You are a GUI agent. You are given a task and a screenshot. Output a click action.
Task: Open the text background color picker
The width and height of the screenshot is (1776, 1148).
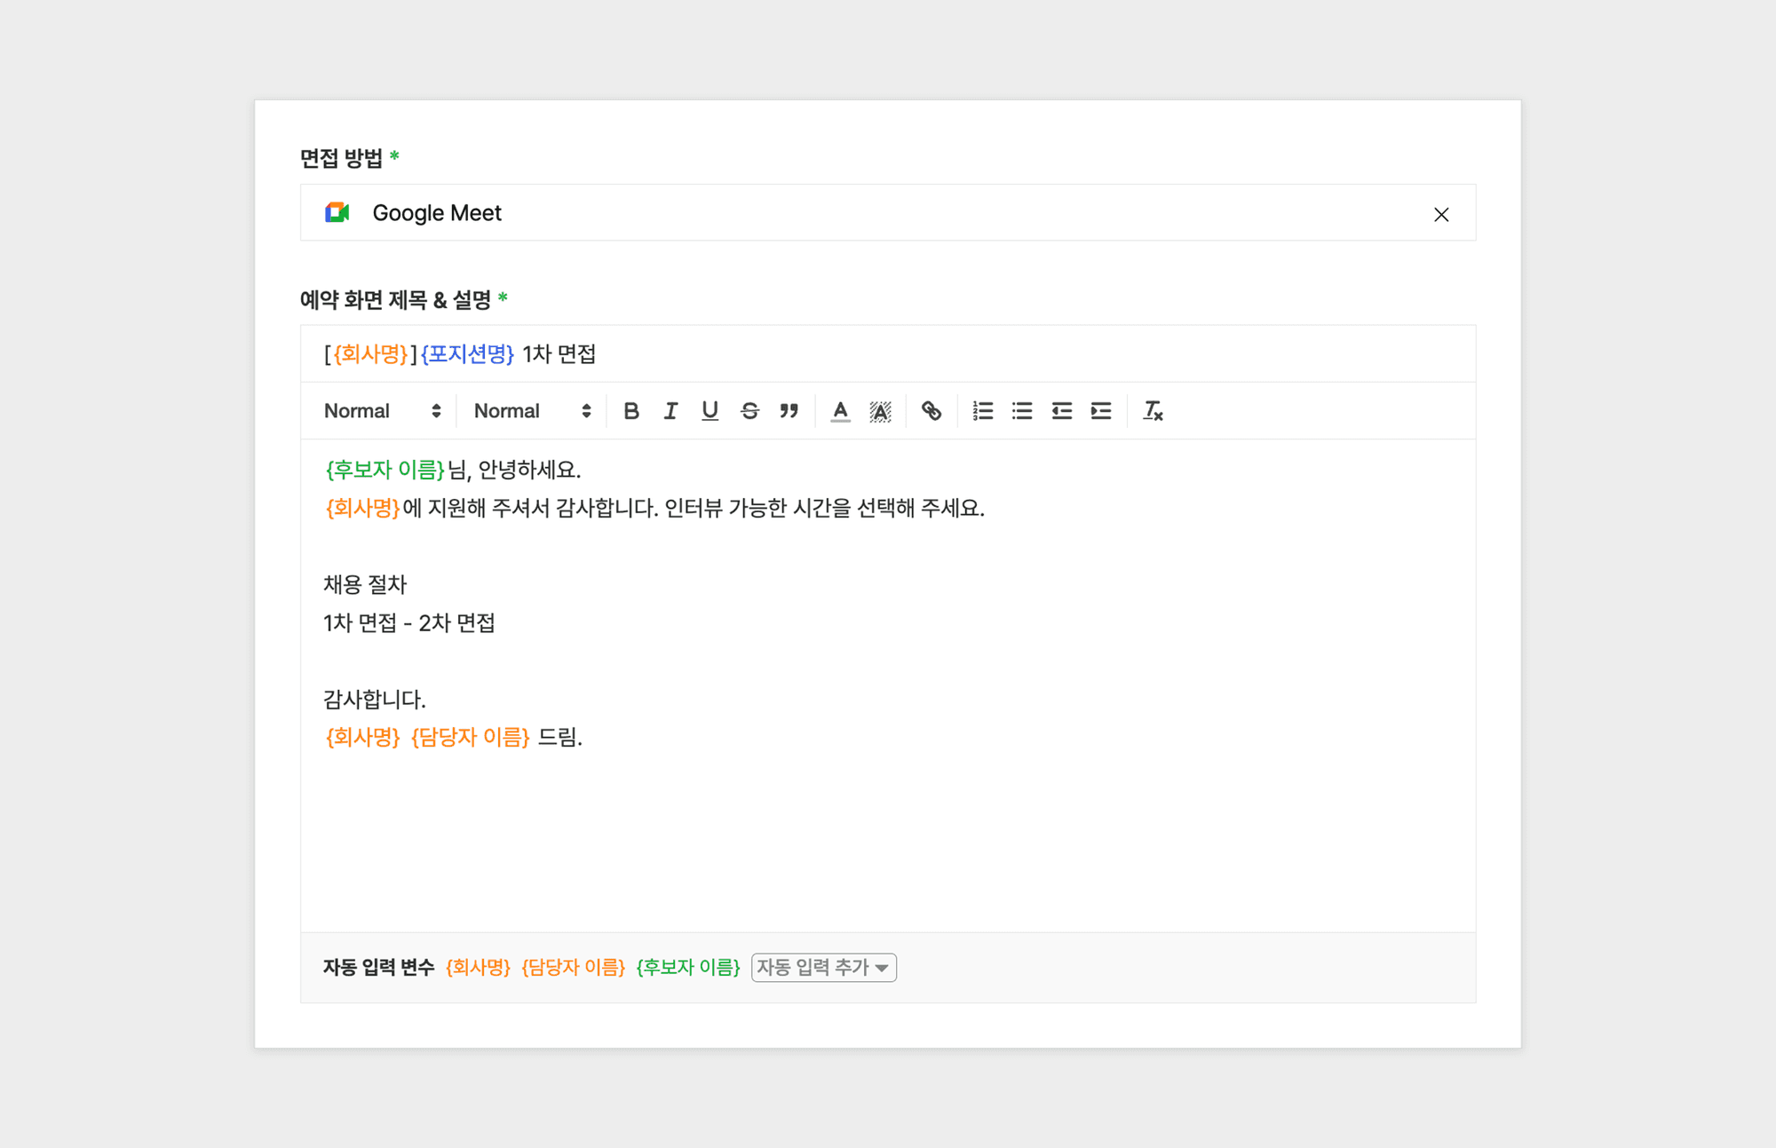880,411
